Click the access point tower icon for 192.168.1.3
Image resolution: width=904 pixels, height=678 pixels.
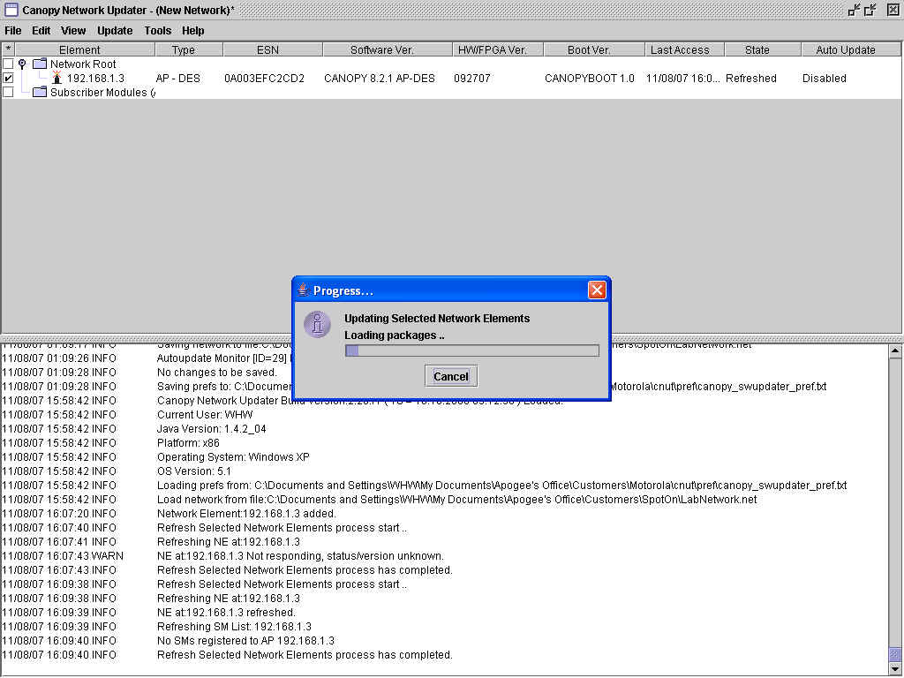56,79
